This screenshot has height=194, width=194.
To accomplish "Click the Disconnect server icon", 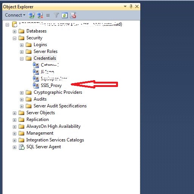I will 40,16.
